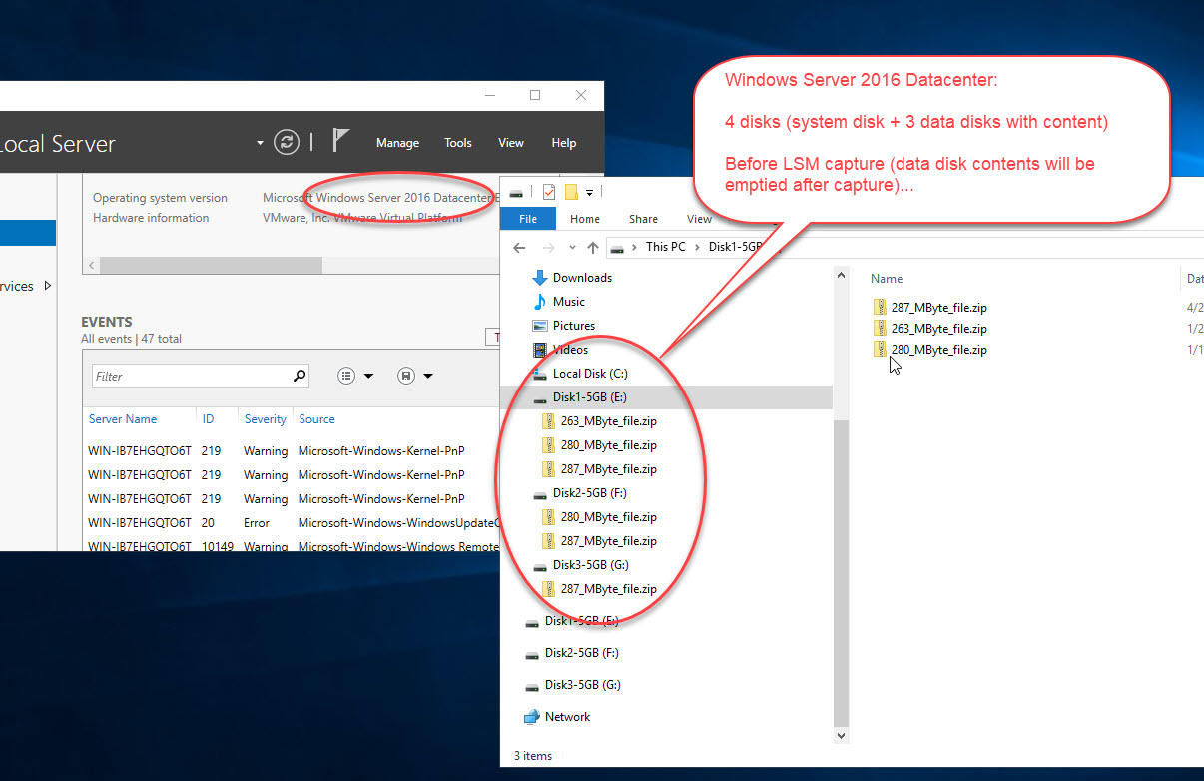Click the Server Manager refresh icon

[287, 142]
